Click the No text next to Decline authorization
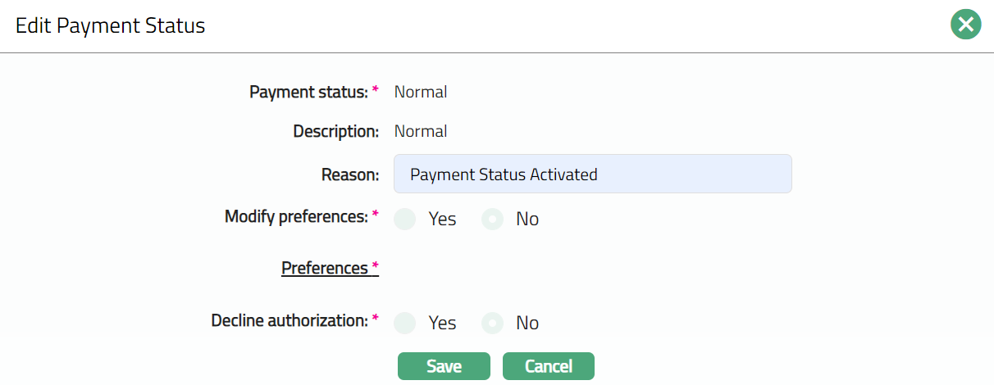Viewport: 994px width, 385px height. click(x=527, y=323)
